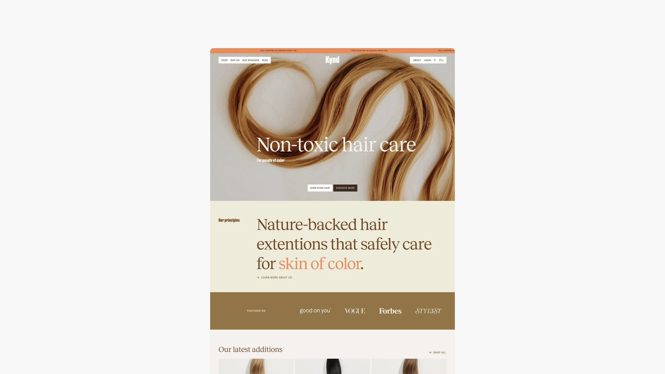Click arrow icon beside Learn More About Us
Screen dimensions: 665x374
[x=258, y=277]
